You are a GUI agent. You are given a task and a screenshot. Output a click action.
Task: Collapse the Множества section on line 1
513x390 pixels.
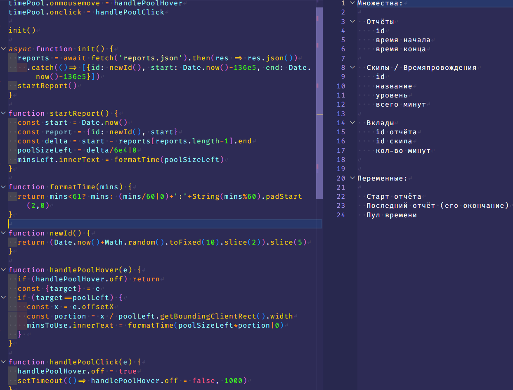352,3
